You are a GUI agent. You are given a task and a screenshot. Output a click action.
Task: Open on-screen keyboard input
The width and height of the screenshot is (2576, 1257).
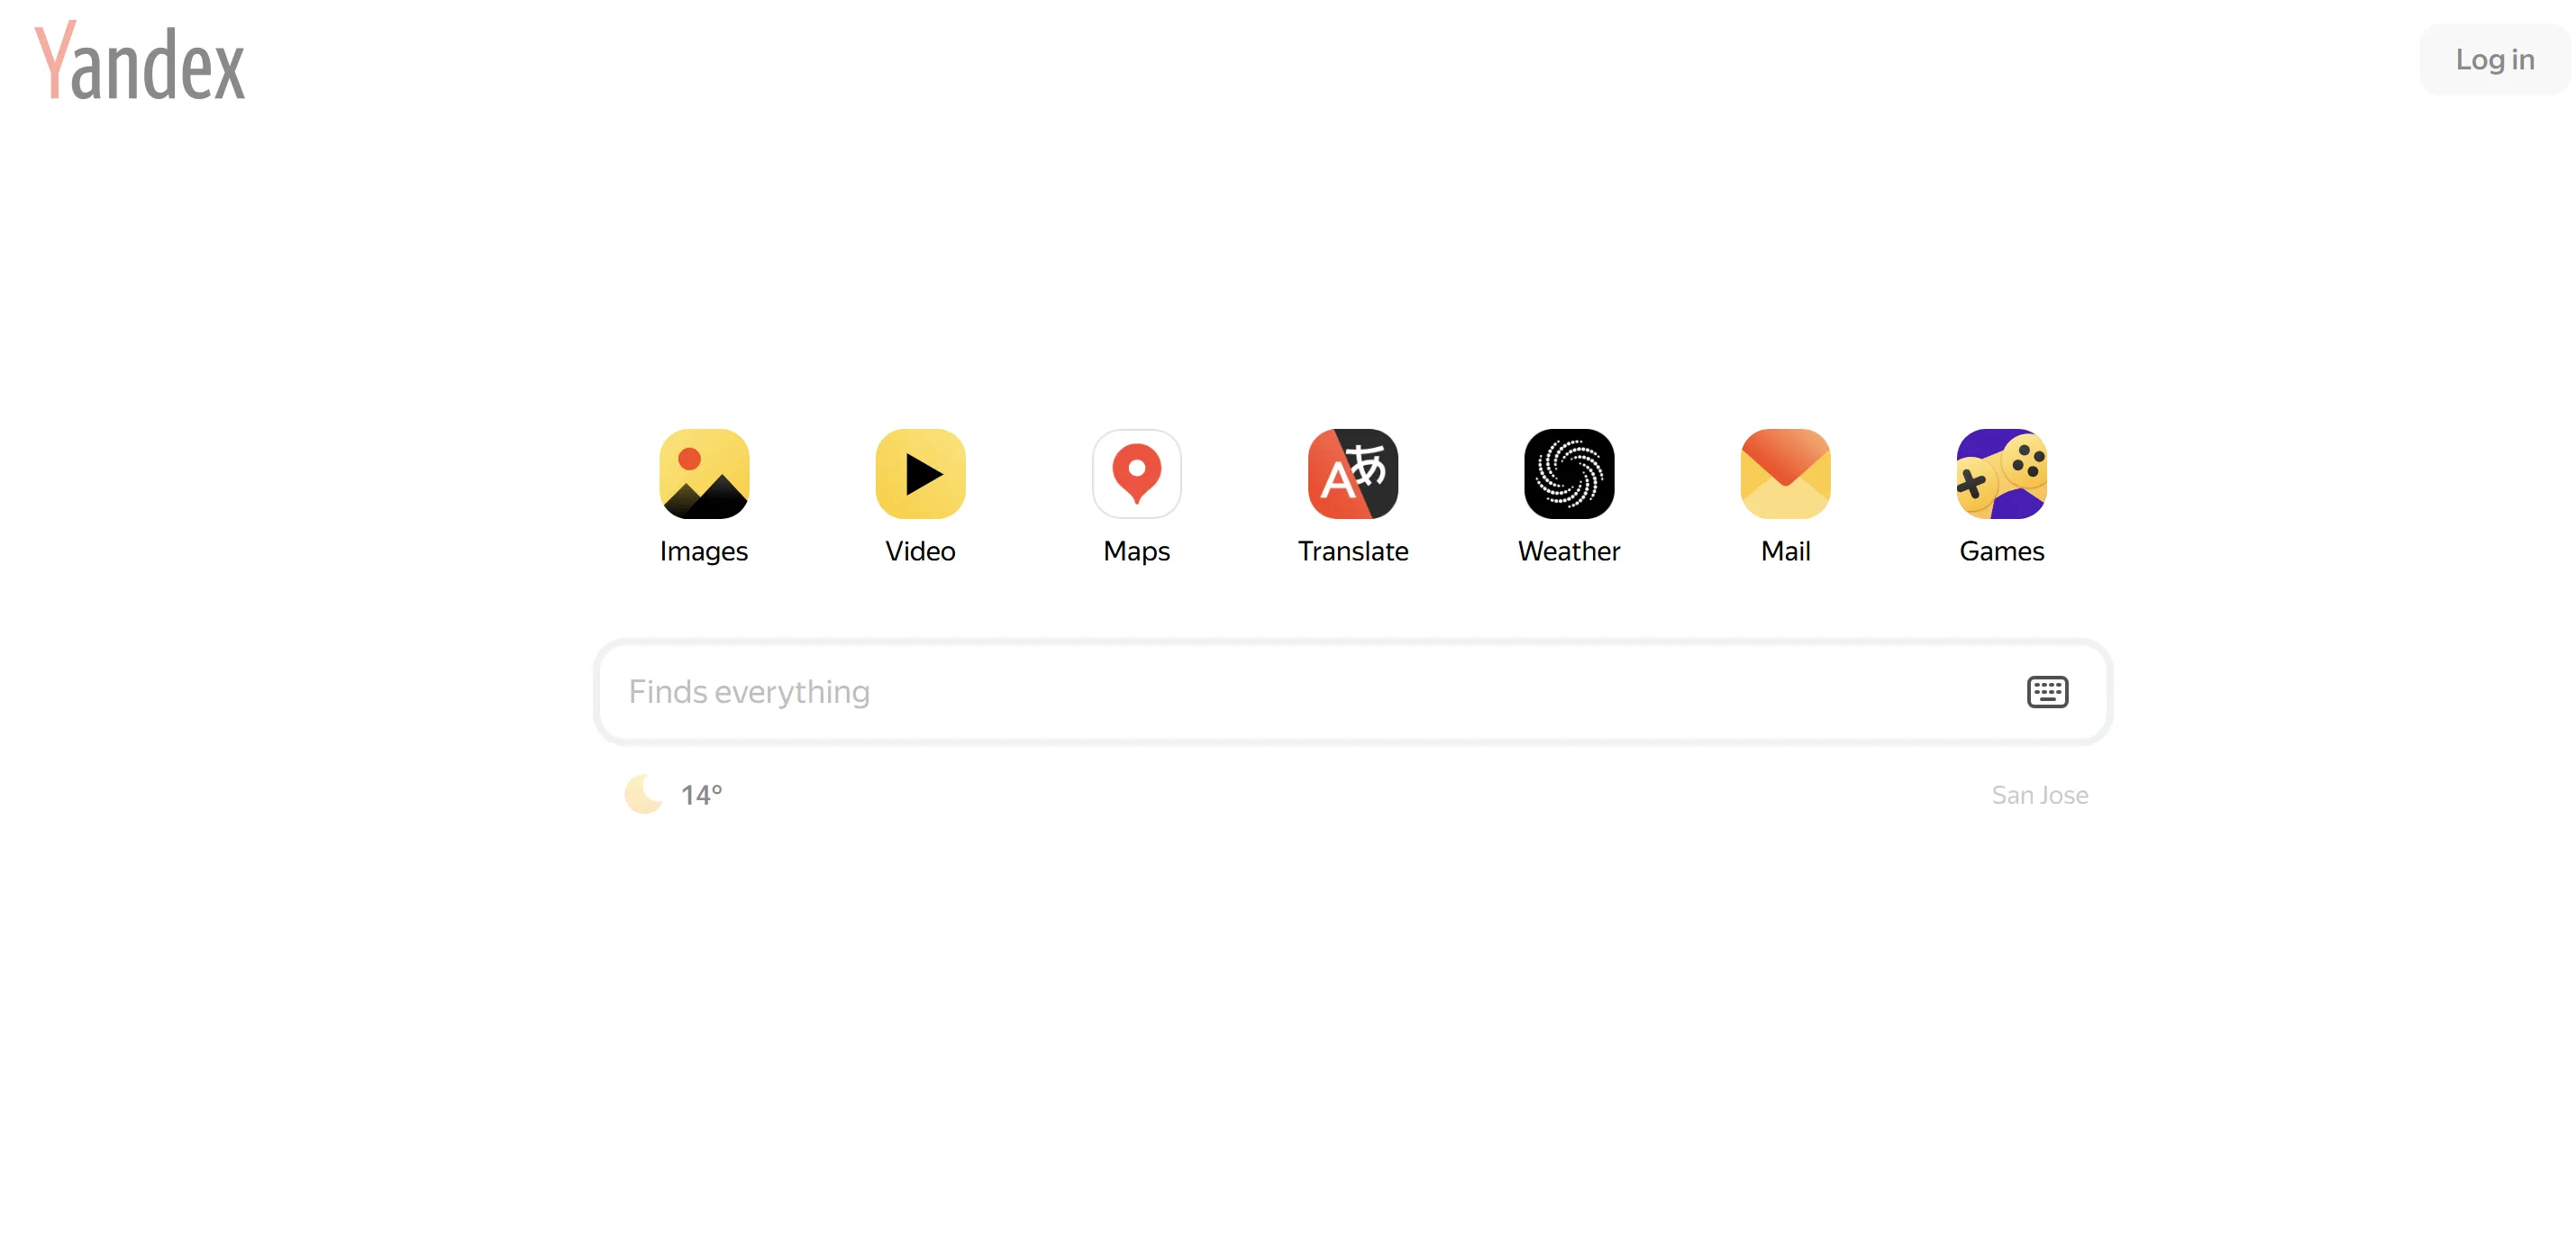2045,690
